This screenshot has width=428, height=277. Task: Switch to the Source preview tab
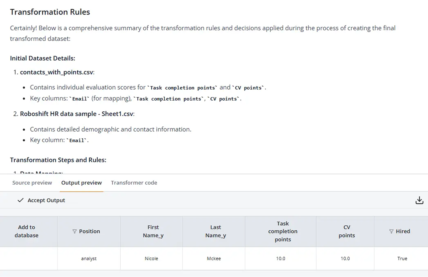pyautogui.click(x=32, y=183)
